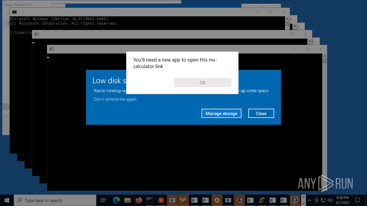Open Manage storage from low disk notice
The image size is (367, 206).
(221, 113)
